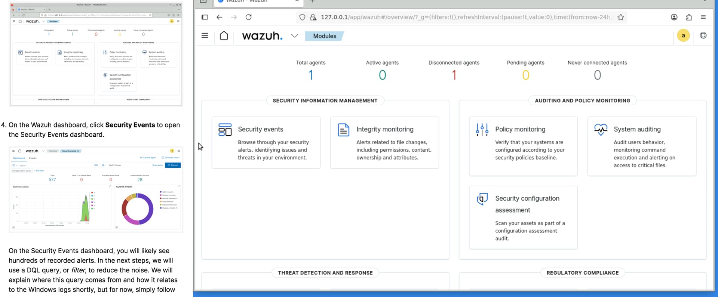Open the Integrity monitoring module
Image resolution: width=718 pixels, height=297 pixels.
(384, 142)
